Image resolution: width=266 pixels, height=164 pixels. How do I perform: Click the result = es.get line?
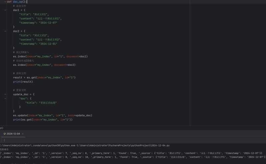click(x=44, y=77)
